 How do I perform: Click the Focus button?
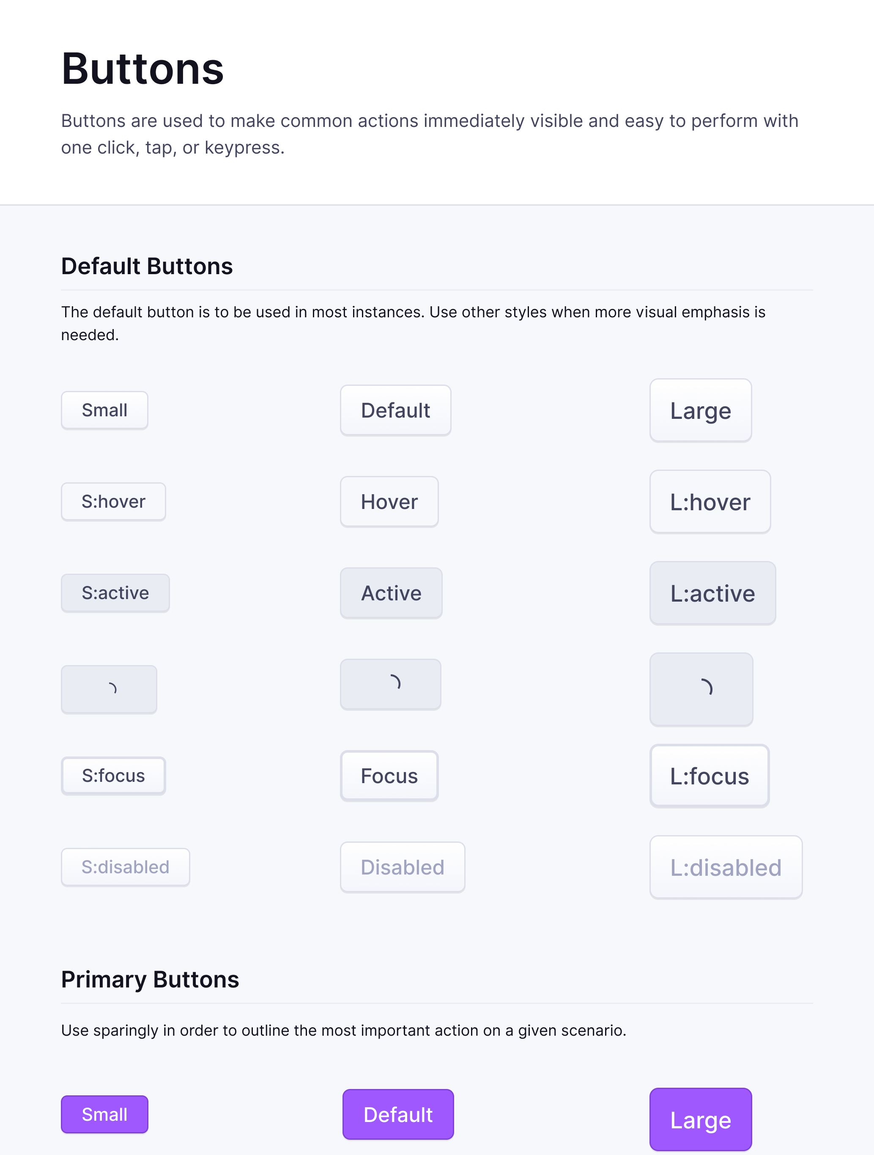click(x=389, y=776)
